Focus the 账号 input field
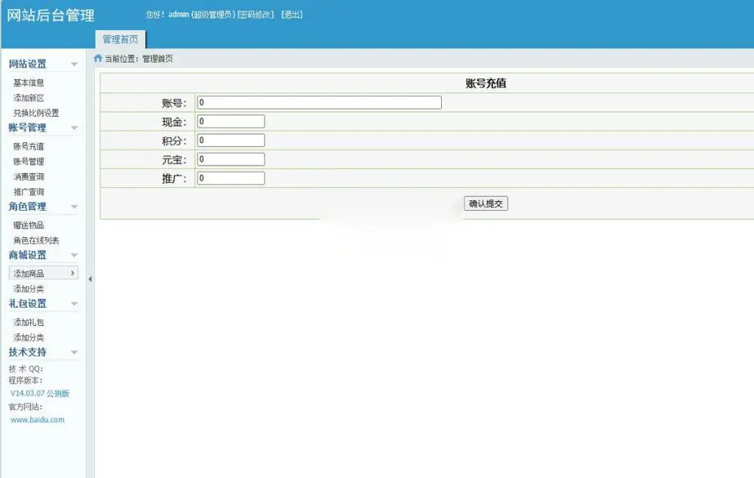Viewport: 754px width, 478px height. [x=319, y=102]
